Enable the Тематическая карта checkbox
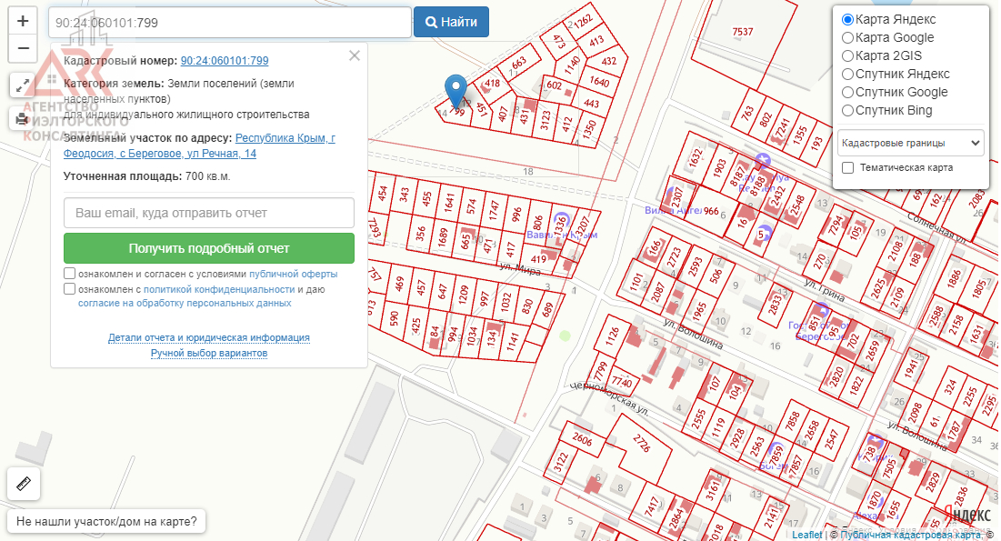Image resolution: width=1001 pixels, height=541 pixels. (848, 167)
